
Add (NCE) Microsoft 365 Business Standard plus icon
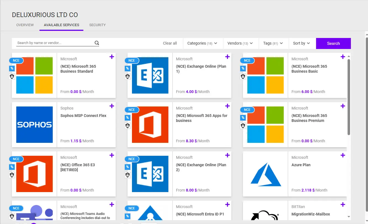112,57
